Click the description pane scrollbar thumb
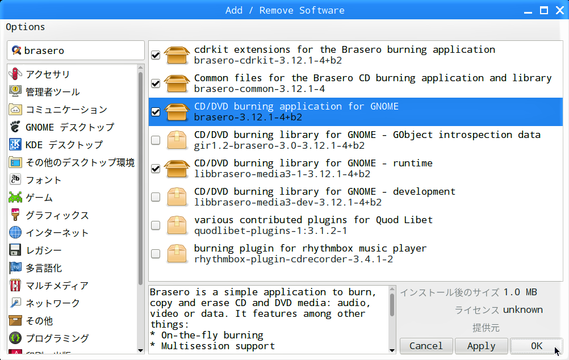This screenshot has width=569, height=360. pyautogui.click(x=392, y=305)
